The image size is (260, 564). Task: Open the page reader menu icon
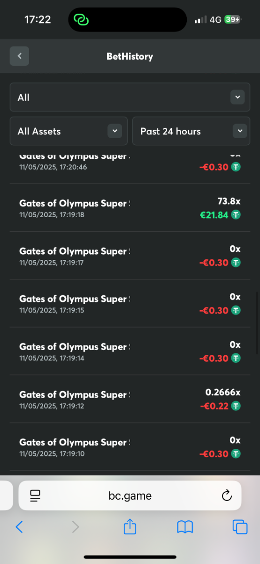tap(35, 495)
